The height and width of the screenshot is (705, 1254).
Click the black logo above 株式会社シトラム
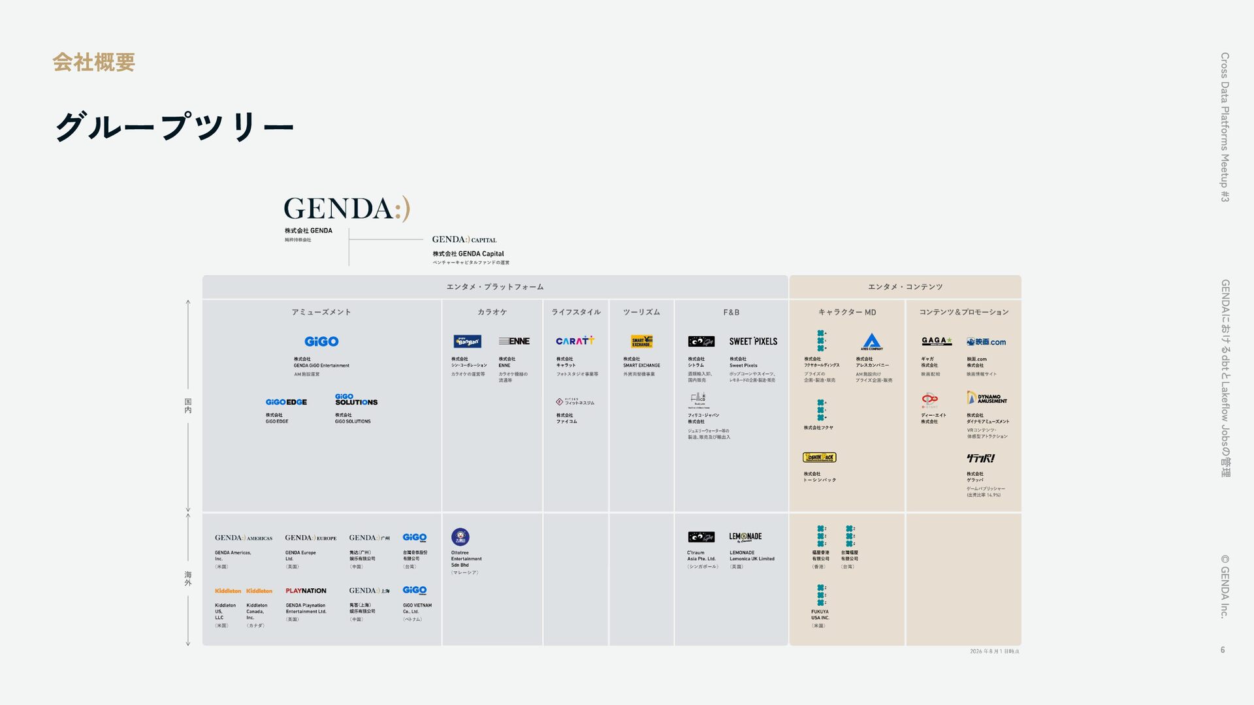(x=701, y=341)
